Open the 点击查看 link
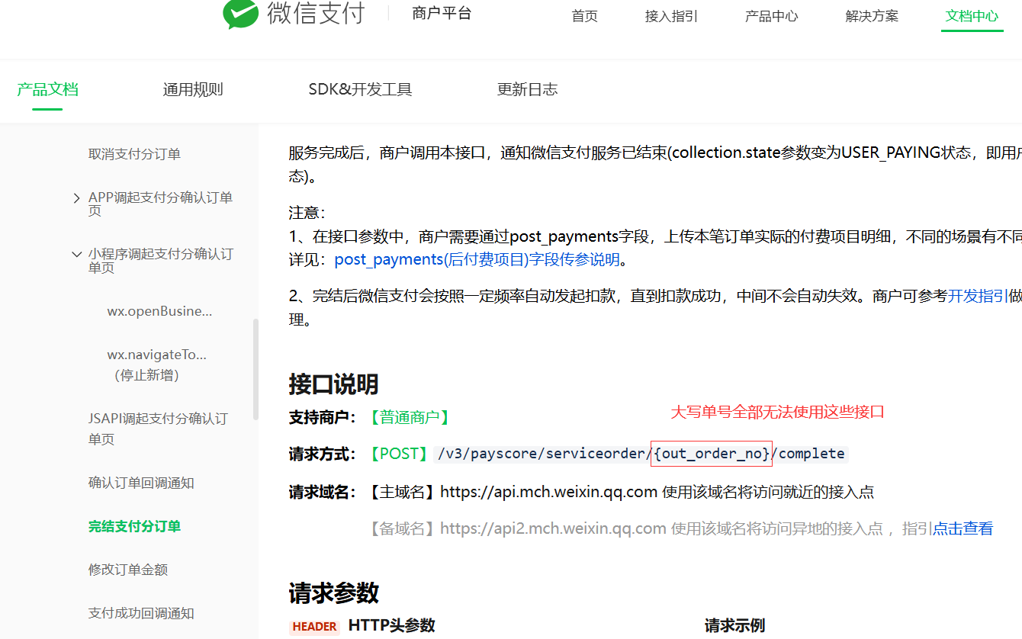 [x=963, y=528]
